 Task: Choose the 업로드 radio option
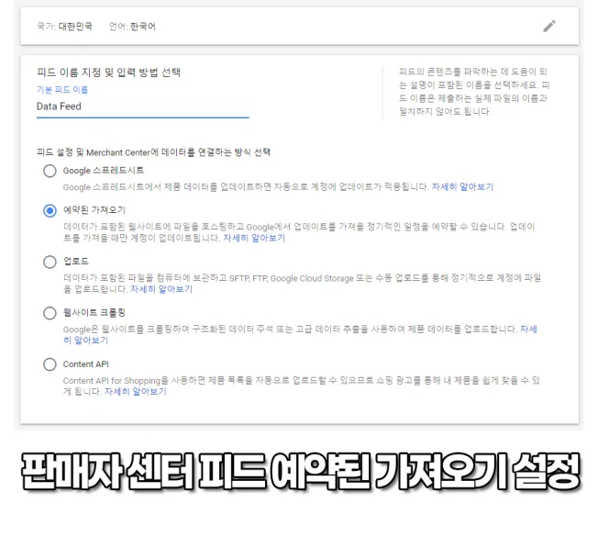point(50,262)
